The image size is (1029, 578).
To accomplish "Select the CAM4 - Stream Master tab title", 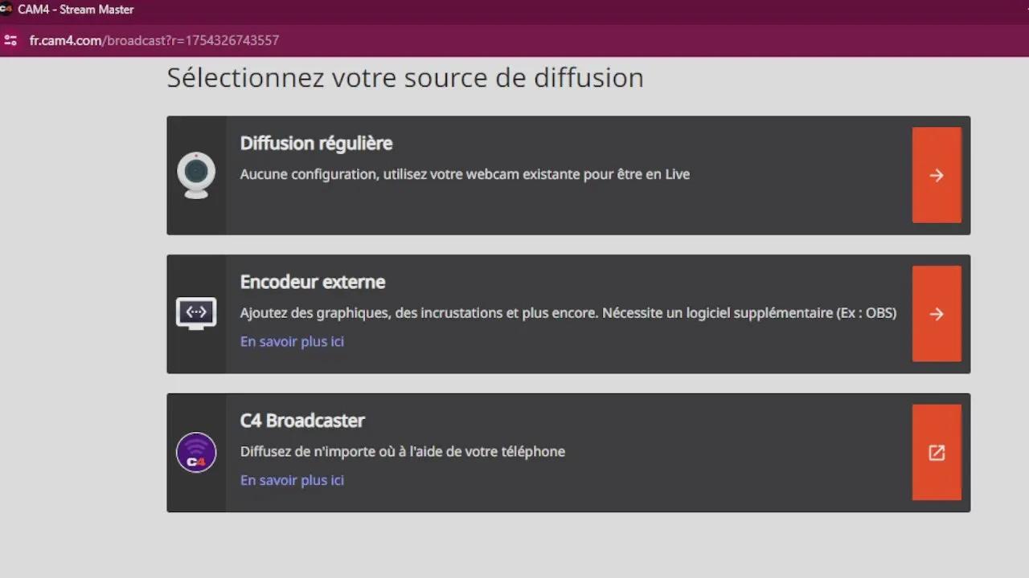I will (x=76, y=10).
